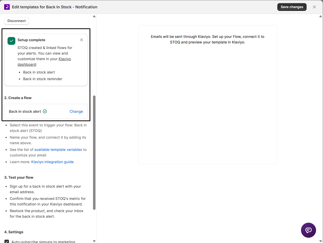Image resolution: width=323 pixels, height=243 pixels.
Task: Click 'Name your flow, and connect it' text
Action: coord(48,140)
